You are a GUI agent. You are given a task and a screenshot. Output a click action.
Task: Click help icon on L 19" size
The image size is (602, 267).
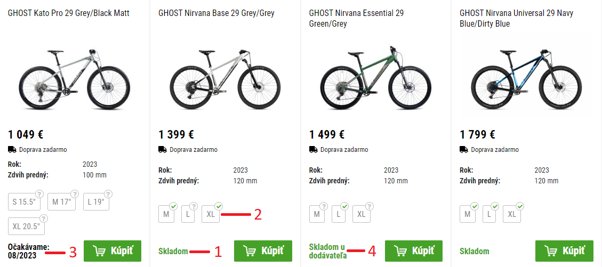[x=109, y=193]
